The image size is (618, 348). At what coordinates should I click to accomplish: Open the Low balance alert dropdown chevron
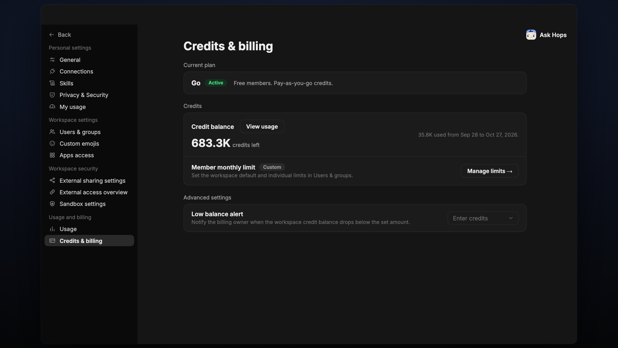click(511, 218)
